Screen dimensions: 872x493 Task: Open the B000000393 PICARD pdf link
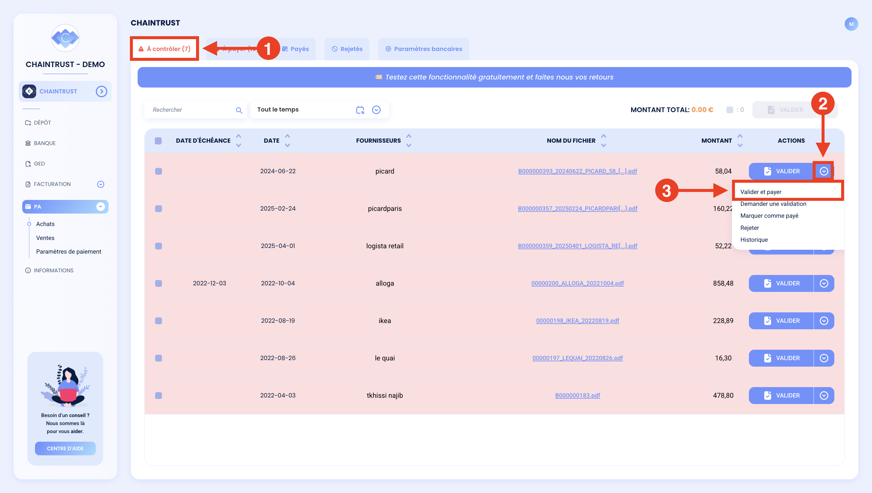577,171
